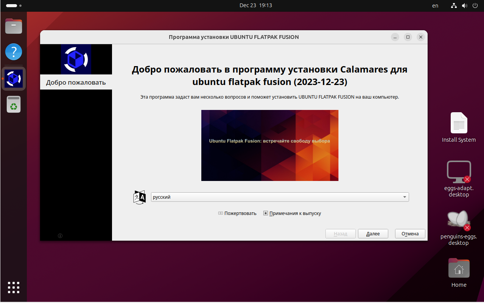Click the installer title bar text
Viewport: 484px width, 303px height.
click(x=234, y=37)
